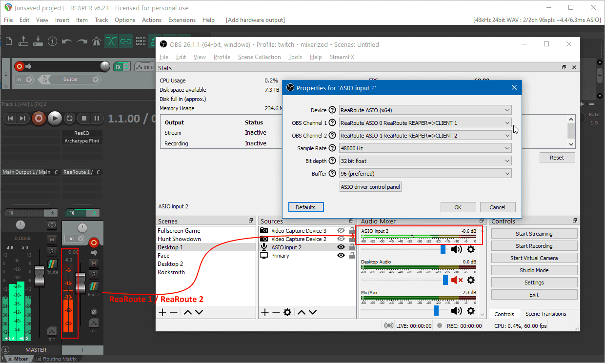Click the REAPER transport record button
Viewport: 605px width, 363px height.
pos(39,118)
